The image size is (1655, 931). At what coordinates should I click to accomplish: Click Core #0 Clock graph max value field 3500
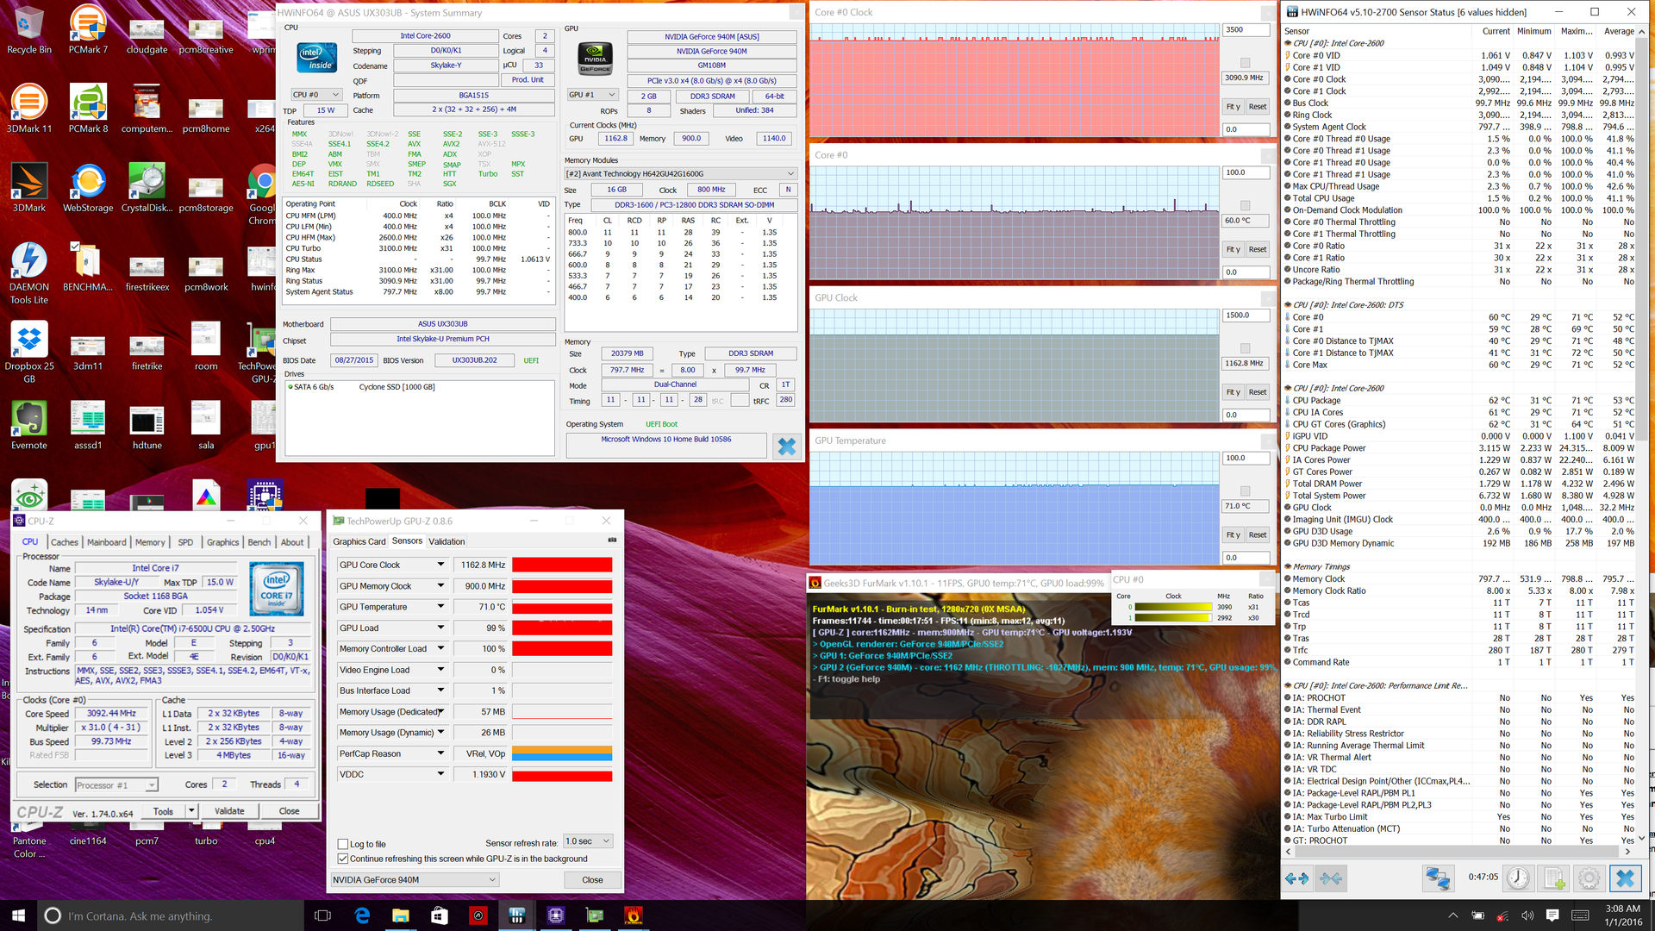pos(1246,30)
